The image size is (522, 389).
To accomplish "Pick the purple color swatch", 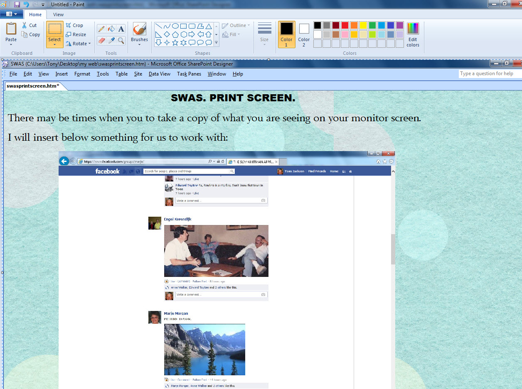I will coord(400,25).
